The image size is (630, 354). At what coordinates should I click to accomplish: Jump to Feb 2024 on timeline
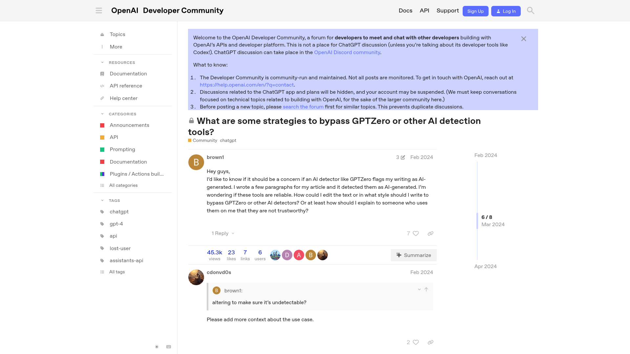(486, 155)
